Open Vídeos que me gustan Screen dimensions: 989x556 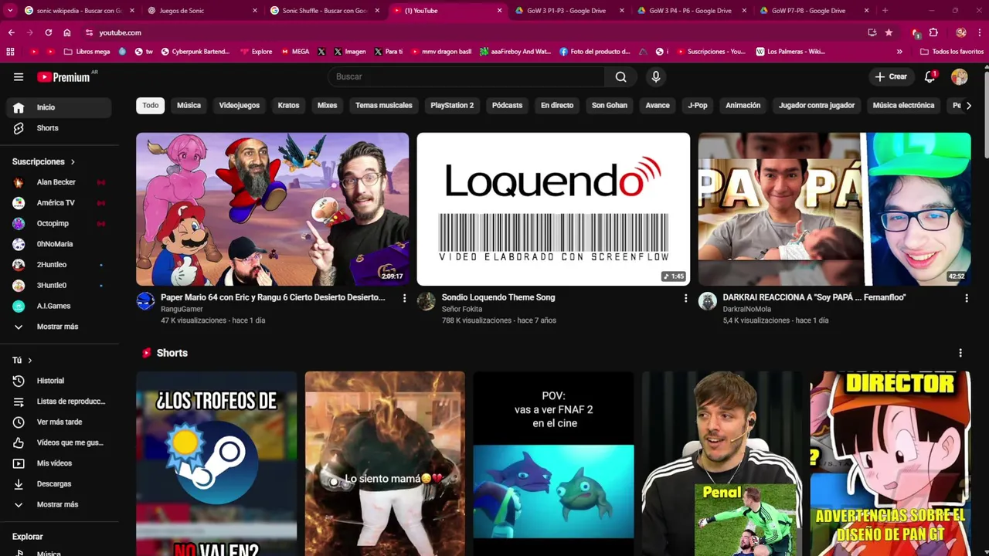pos(59,442)
